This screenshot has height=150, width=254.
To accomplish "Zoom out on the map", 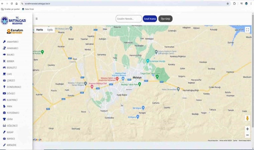I will tap(247, 135).
